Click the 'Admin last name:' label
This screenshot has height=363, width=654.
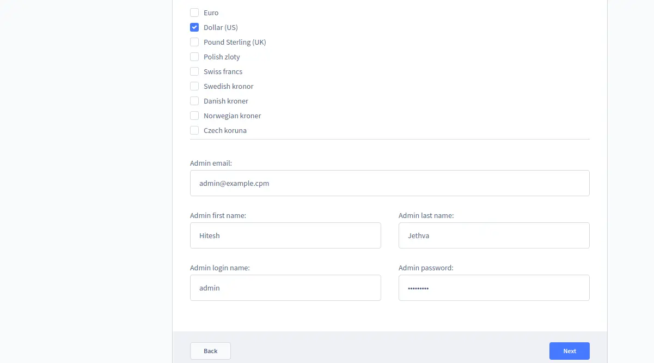(426, 215)
